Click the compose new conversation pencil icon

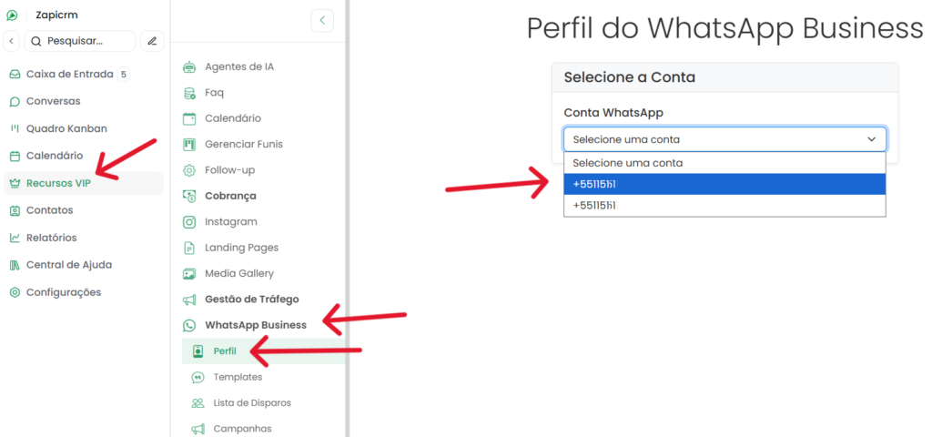point(152,41)
